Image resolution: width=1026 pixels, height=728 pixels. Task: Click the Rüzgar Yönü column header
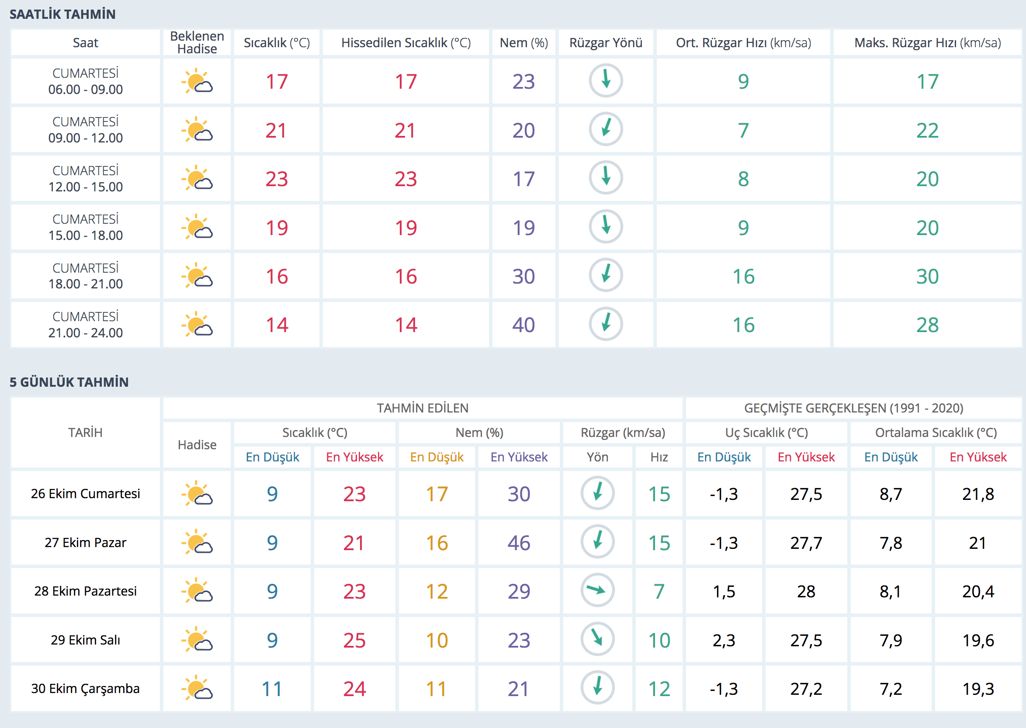tap(606, 43)
